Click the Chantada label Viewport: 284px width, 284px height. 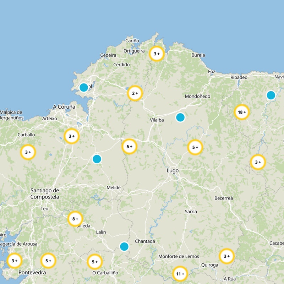click(145, 241)
